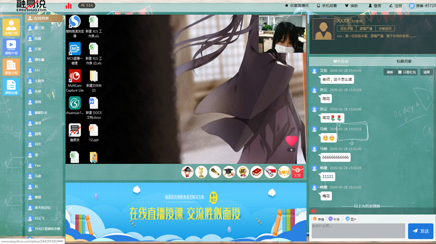Click 换肤 change skin link
Screen dimensions: 436x244
pyautogui.click(x=351, y=6)
